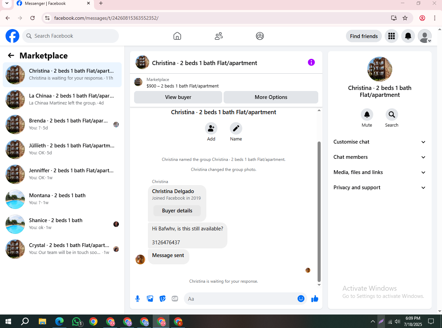This screenshot has height=328, width=442.
Task: Open the volume control in system tray
Action: click(397, 321)
